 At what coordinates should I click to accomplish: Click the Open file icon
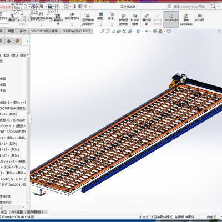33,7
